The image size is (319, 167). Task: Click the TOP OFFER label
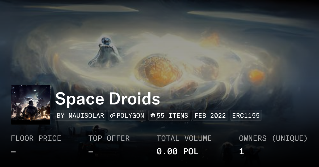pyautogui.click(x=109, y=138)
